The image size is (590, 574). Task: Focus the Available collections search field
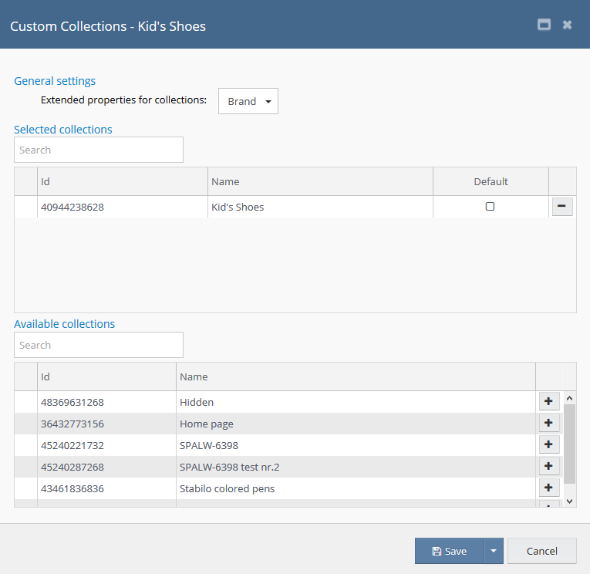click(99, 345)
